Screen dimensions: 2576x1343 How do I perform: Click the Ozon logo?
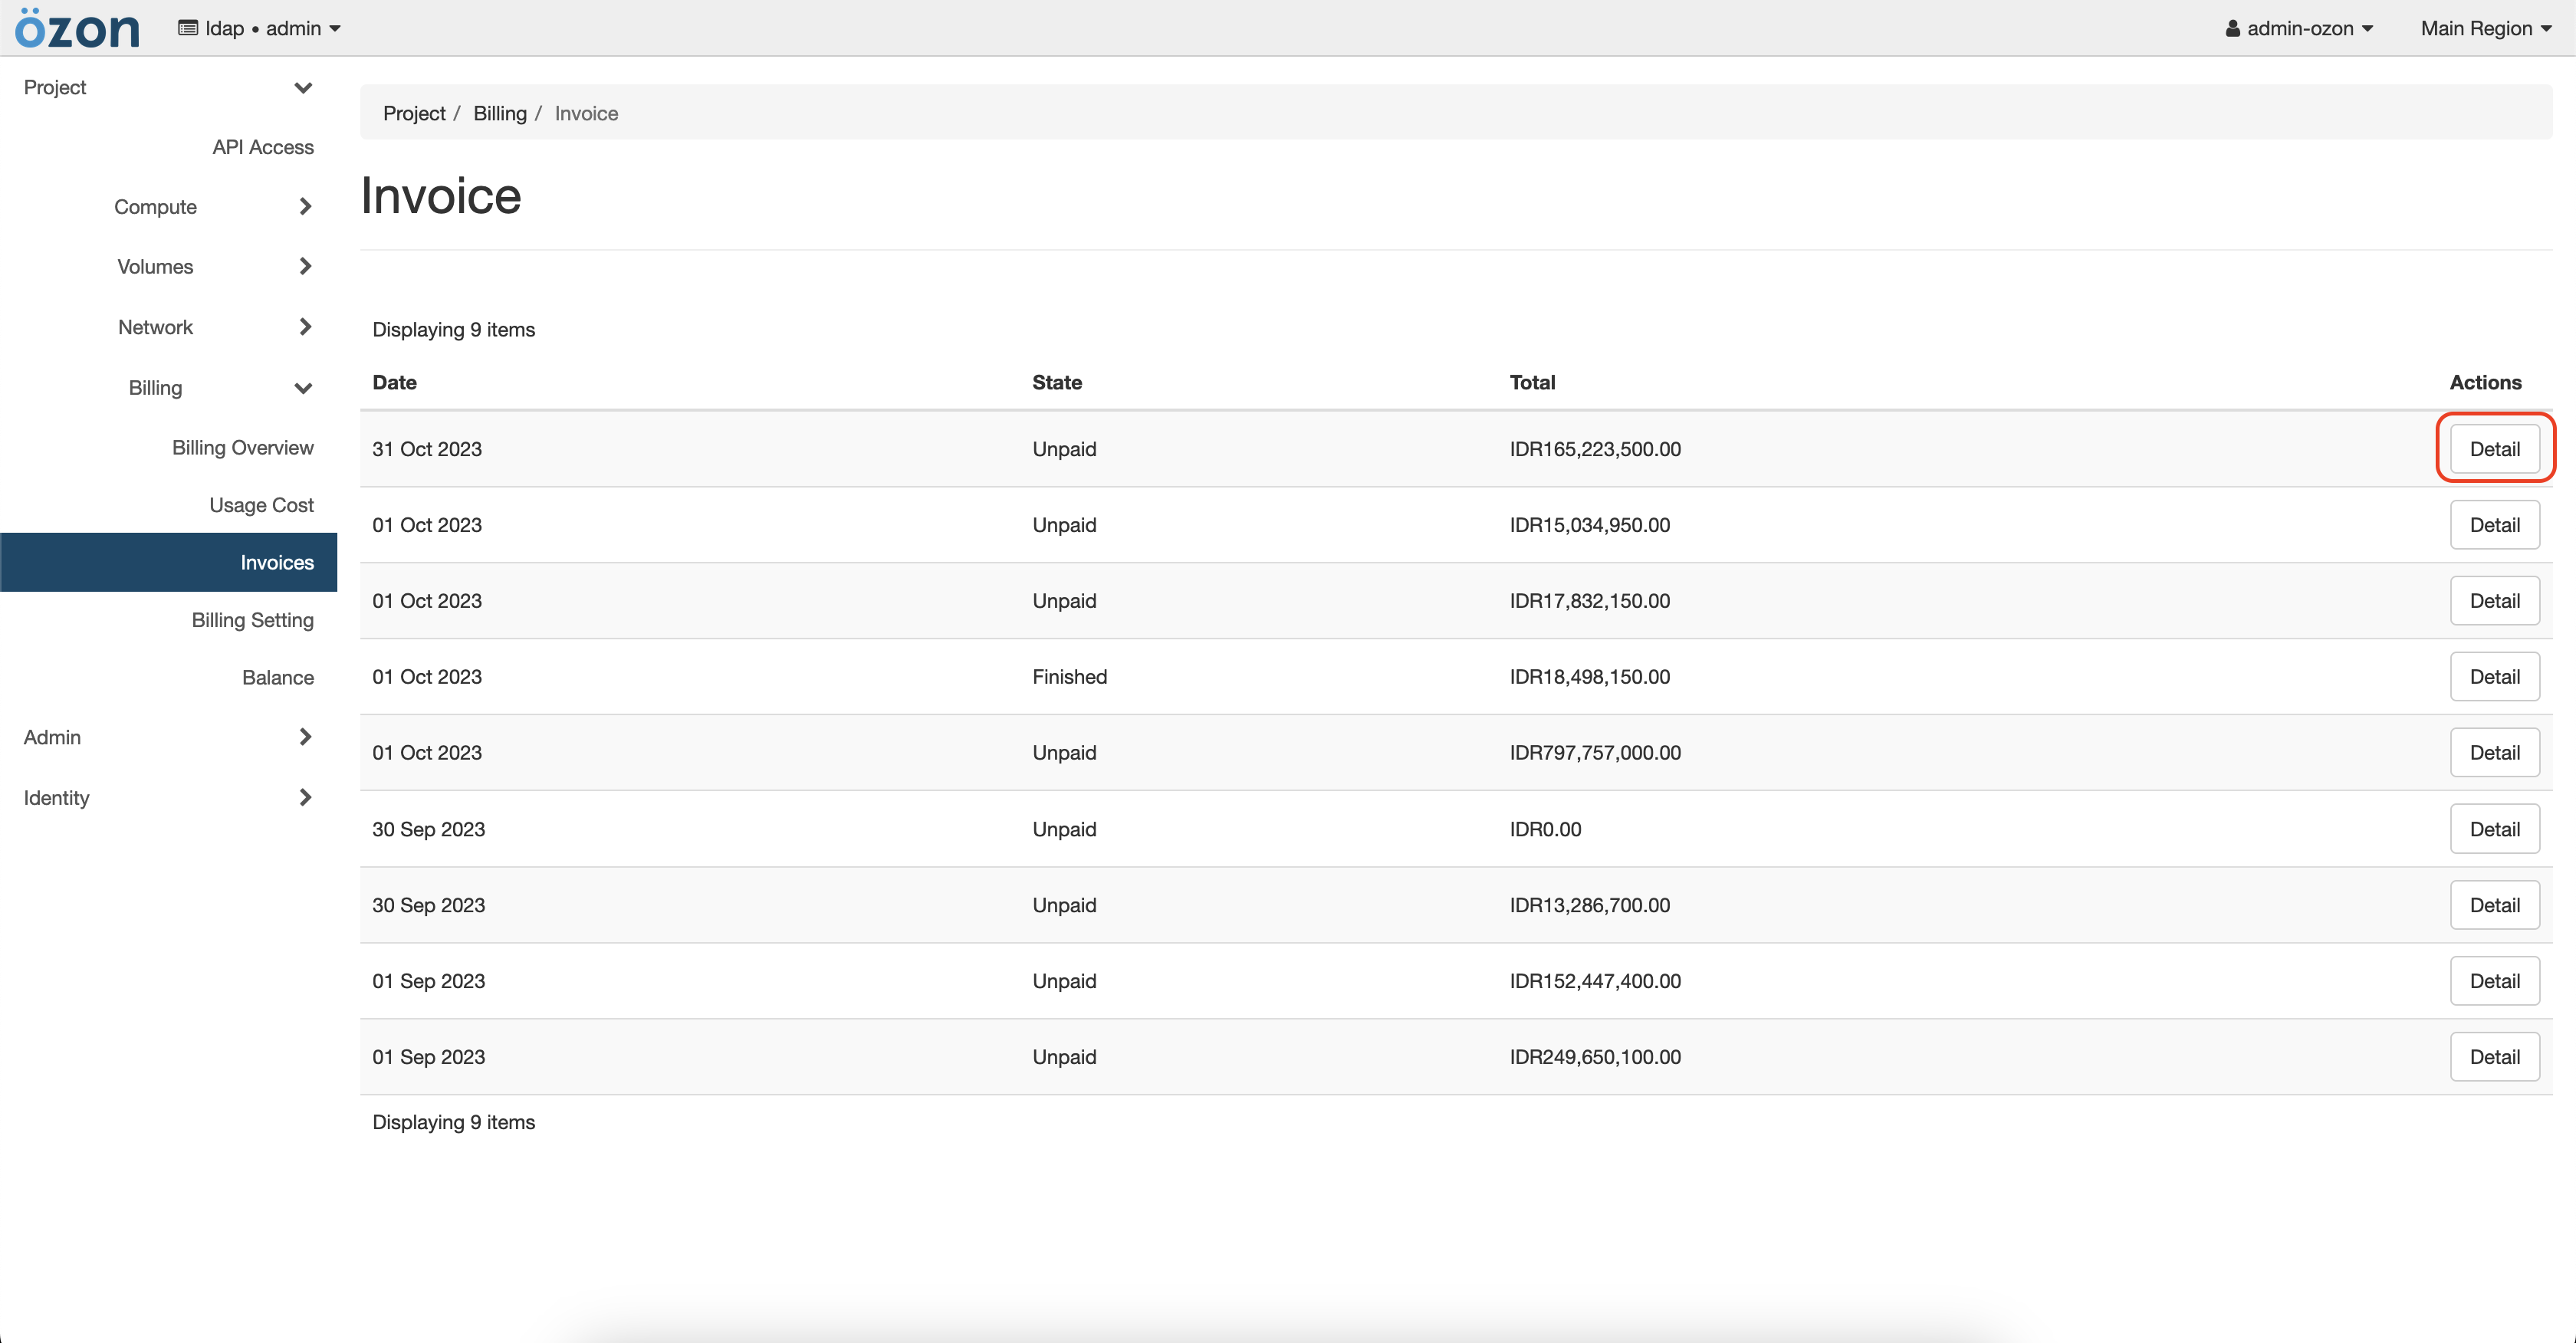(x=77, y=27)
